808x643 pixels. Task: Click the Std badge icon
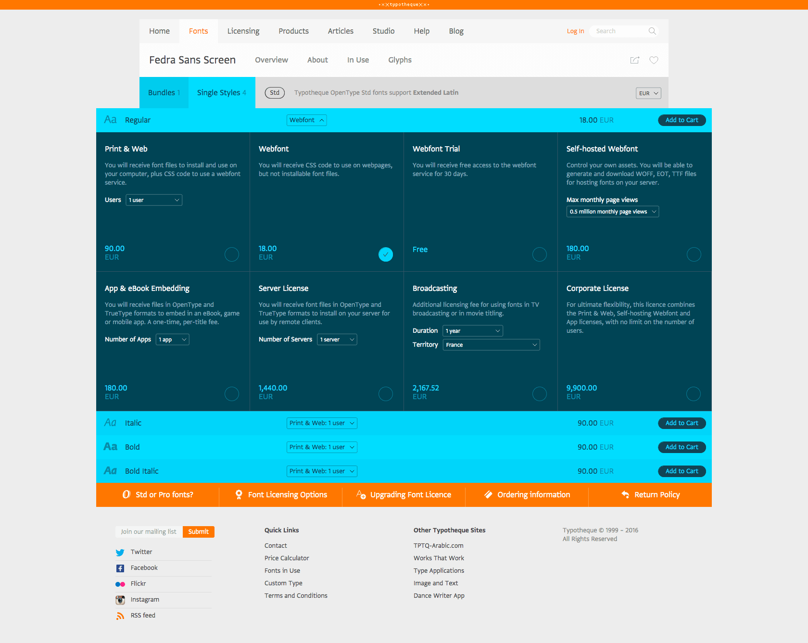click(x=275, y=93)
